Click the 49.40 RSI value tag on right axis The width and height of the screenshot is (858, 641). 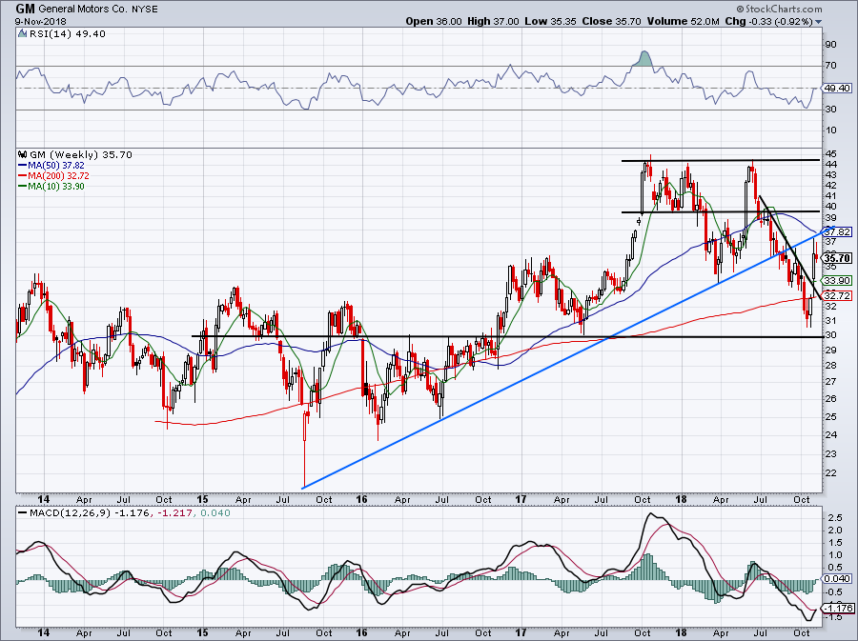[x=837, y=88]
